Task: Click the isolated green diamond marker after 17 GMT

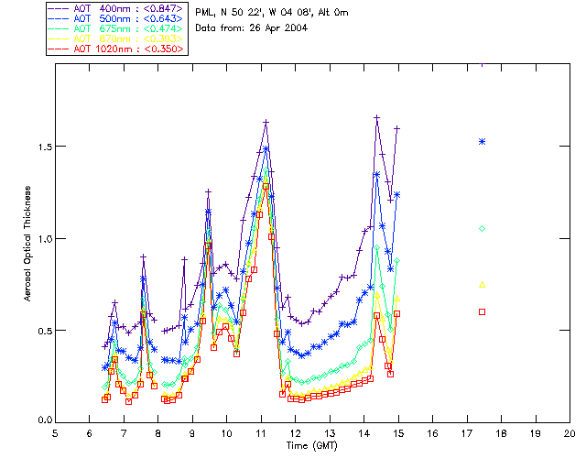Action: [483, 228]
